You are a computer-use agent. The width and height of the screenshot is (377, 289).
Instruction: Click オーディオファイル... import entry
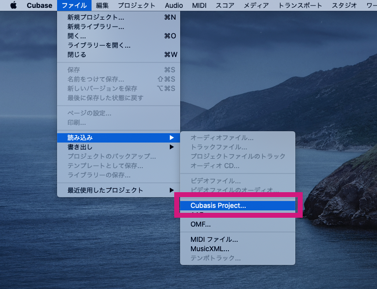pos(238,138)
